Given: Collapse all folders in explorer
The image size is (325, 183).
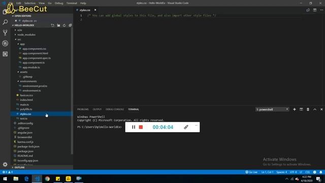Looking at the screenshot, I should 70,25.
